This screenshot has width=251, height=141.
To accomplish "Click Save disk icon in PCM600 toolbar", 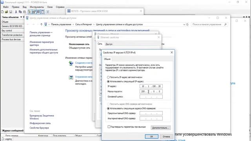I will click(11, 12).
